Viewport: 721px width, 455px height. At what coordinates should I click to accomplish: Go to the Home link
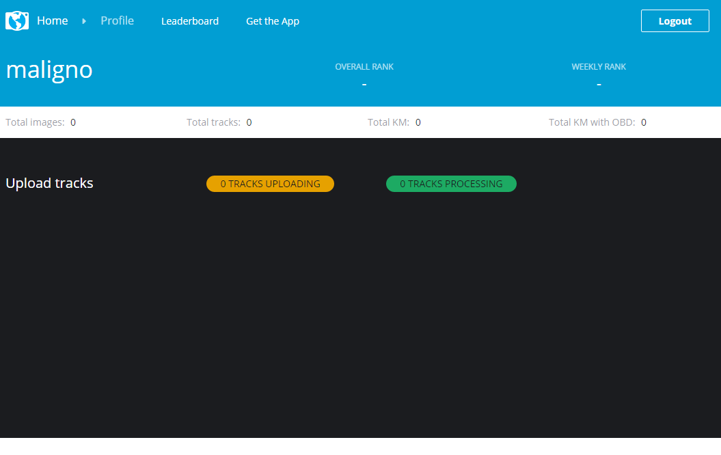(53, 20)
